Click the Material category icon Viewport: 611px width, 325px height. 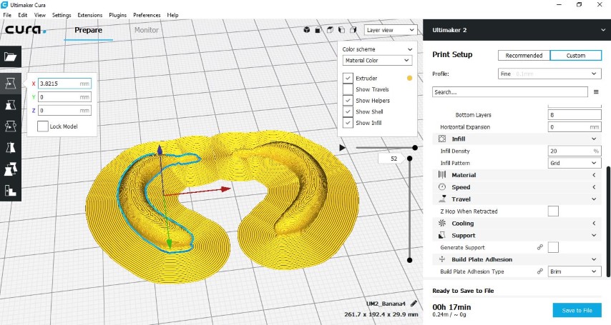tap(442, 175)
